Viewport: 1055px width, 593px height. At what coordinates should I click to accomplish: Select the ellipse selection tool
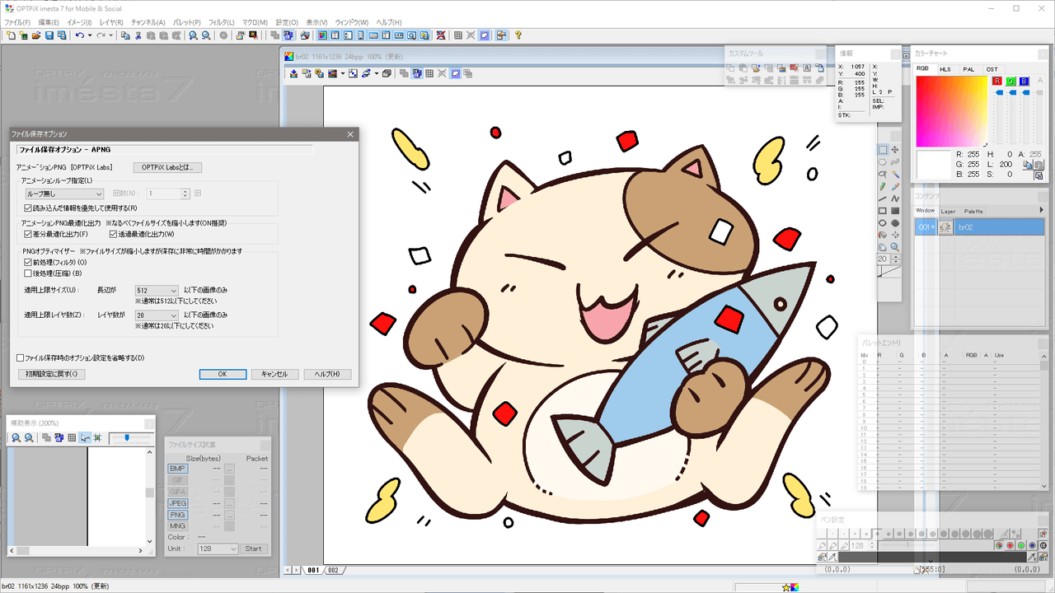pyautogui.click(x=883, y=162)
